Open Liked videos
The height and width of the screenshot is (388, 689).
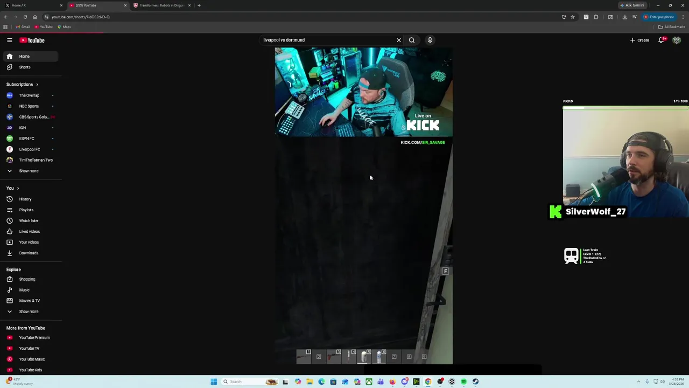31,231
